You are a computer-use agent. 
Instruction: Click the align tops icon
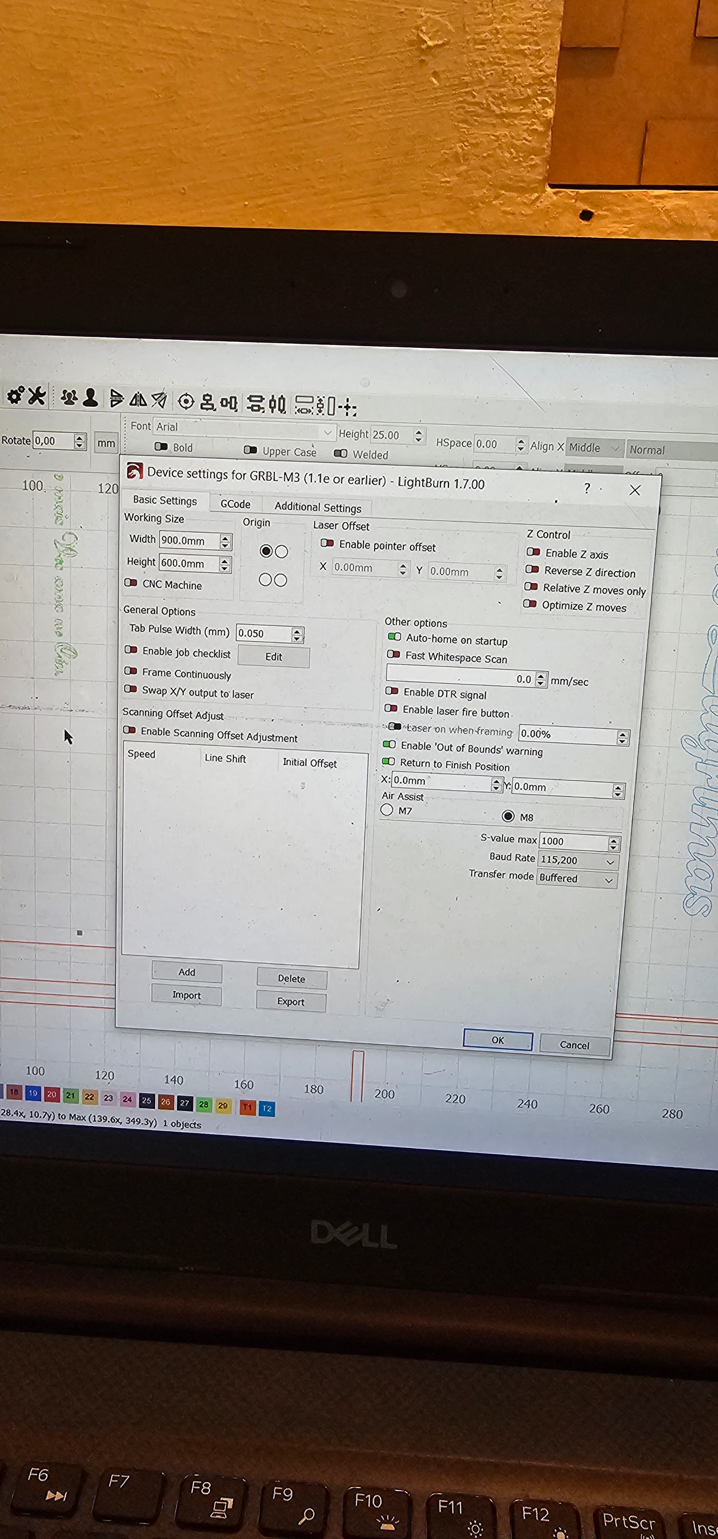click(229, 404)
